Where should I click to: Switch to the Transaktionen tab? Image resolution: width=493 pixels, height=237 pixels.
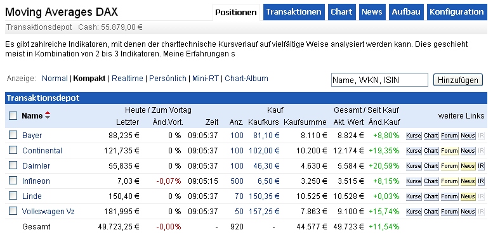click(294, 12)
